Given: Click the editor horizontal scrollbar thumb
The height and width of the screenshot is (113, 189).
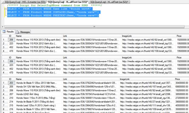Looking at the screenshot, I should click(x=94, y=27).
